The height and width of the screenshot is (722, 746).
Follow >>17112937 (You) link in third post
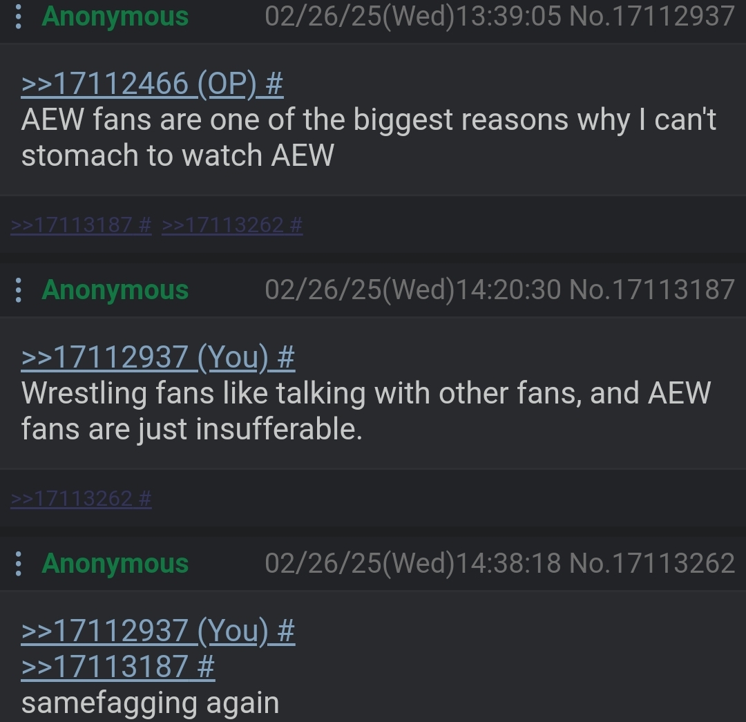[x=158, y=631]
